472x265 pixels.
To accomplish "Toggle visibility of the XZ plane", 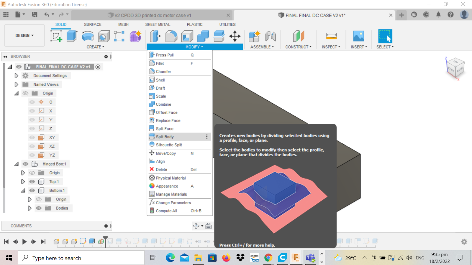I will 32,146.
